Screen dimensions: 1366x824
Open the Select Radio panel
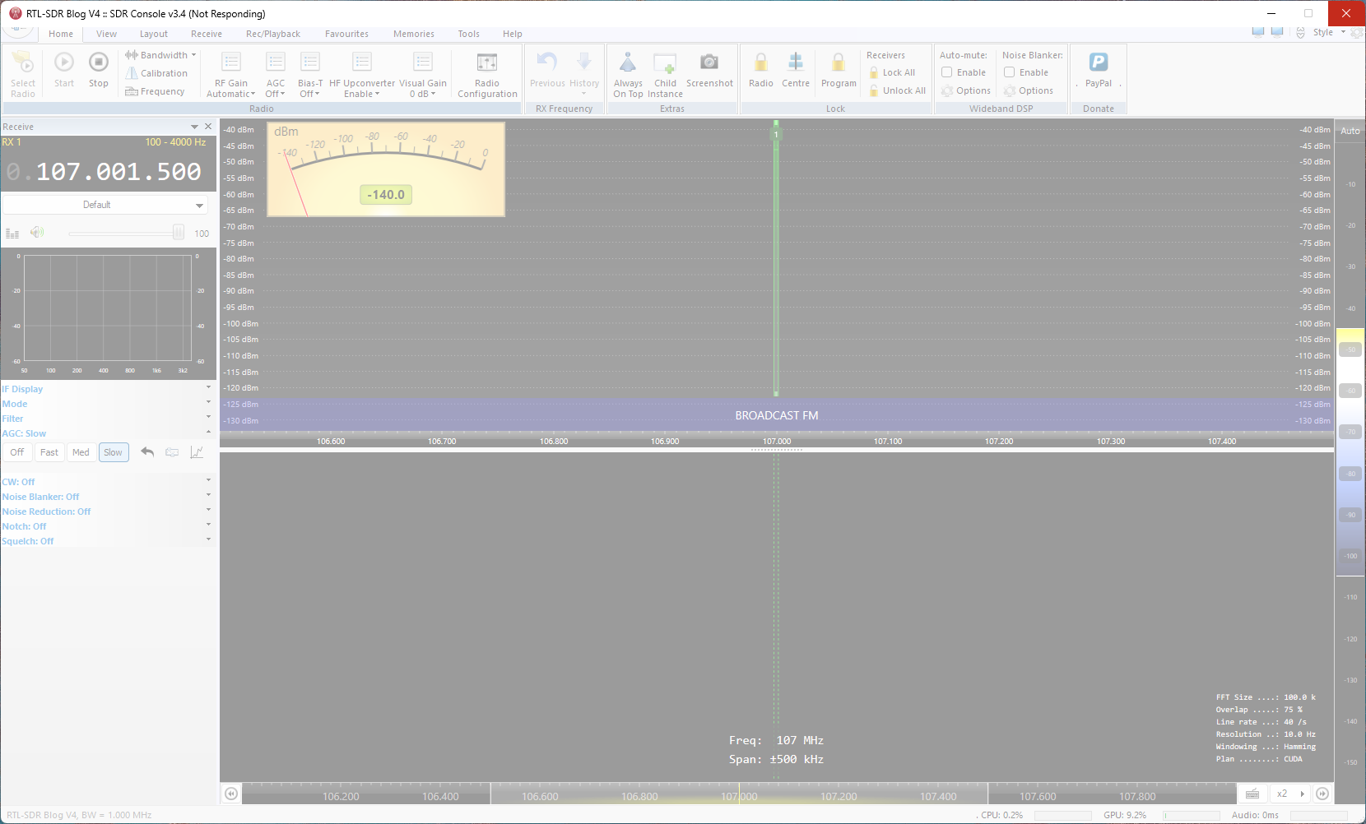coord(22,72)
